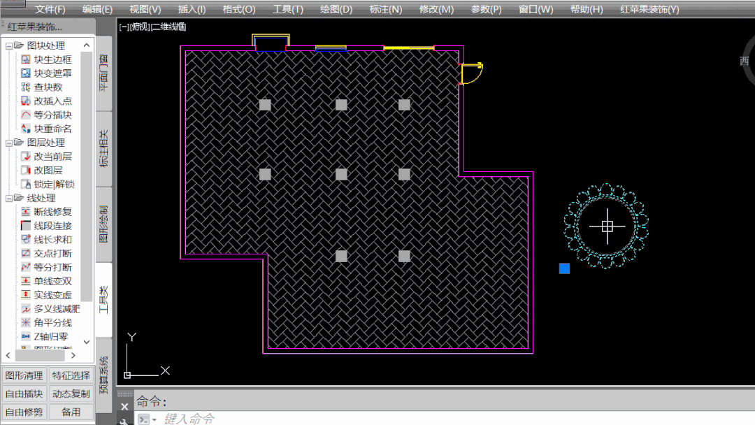Click the 线长求和 tool icon
Image resolution: width=755 pixels, height=425 pixels.
[26, 240]
